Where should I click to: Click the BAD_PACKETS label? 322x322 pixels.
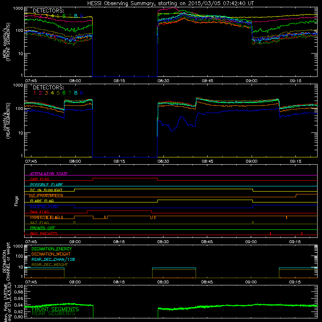[44, 233]
